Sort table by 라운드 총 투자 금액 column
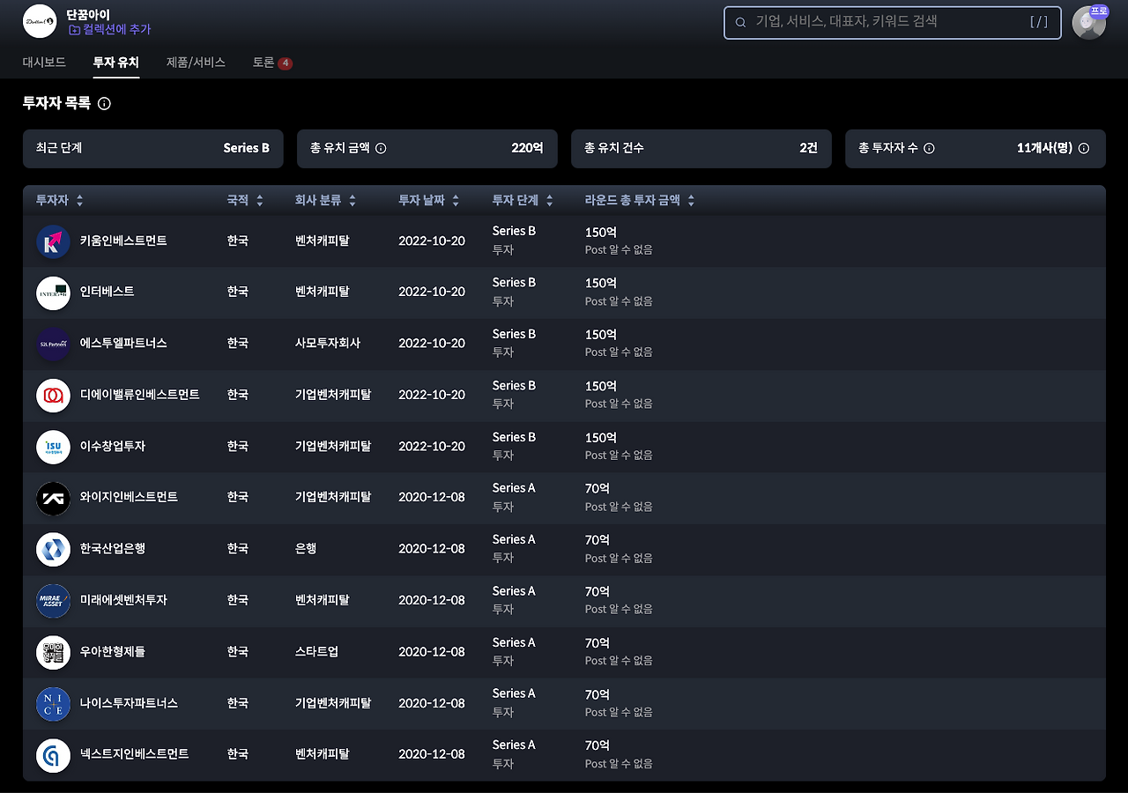 coord(640,201)
